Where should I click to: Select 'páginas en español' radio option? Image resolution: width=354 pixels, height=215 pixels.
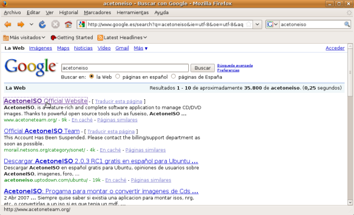117,76
